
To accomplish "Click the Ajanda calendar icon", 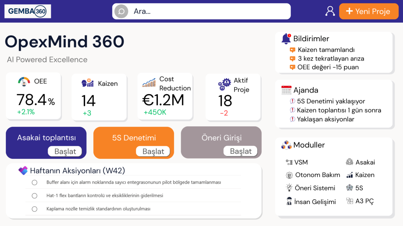I will click(x=287, y=90).
